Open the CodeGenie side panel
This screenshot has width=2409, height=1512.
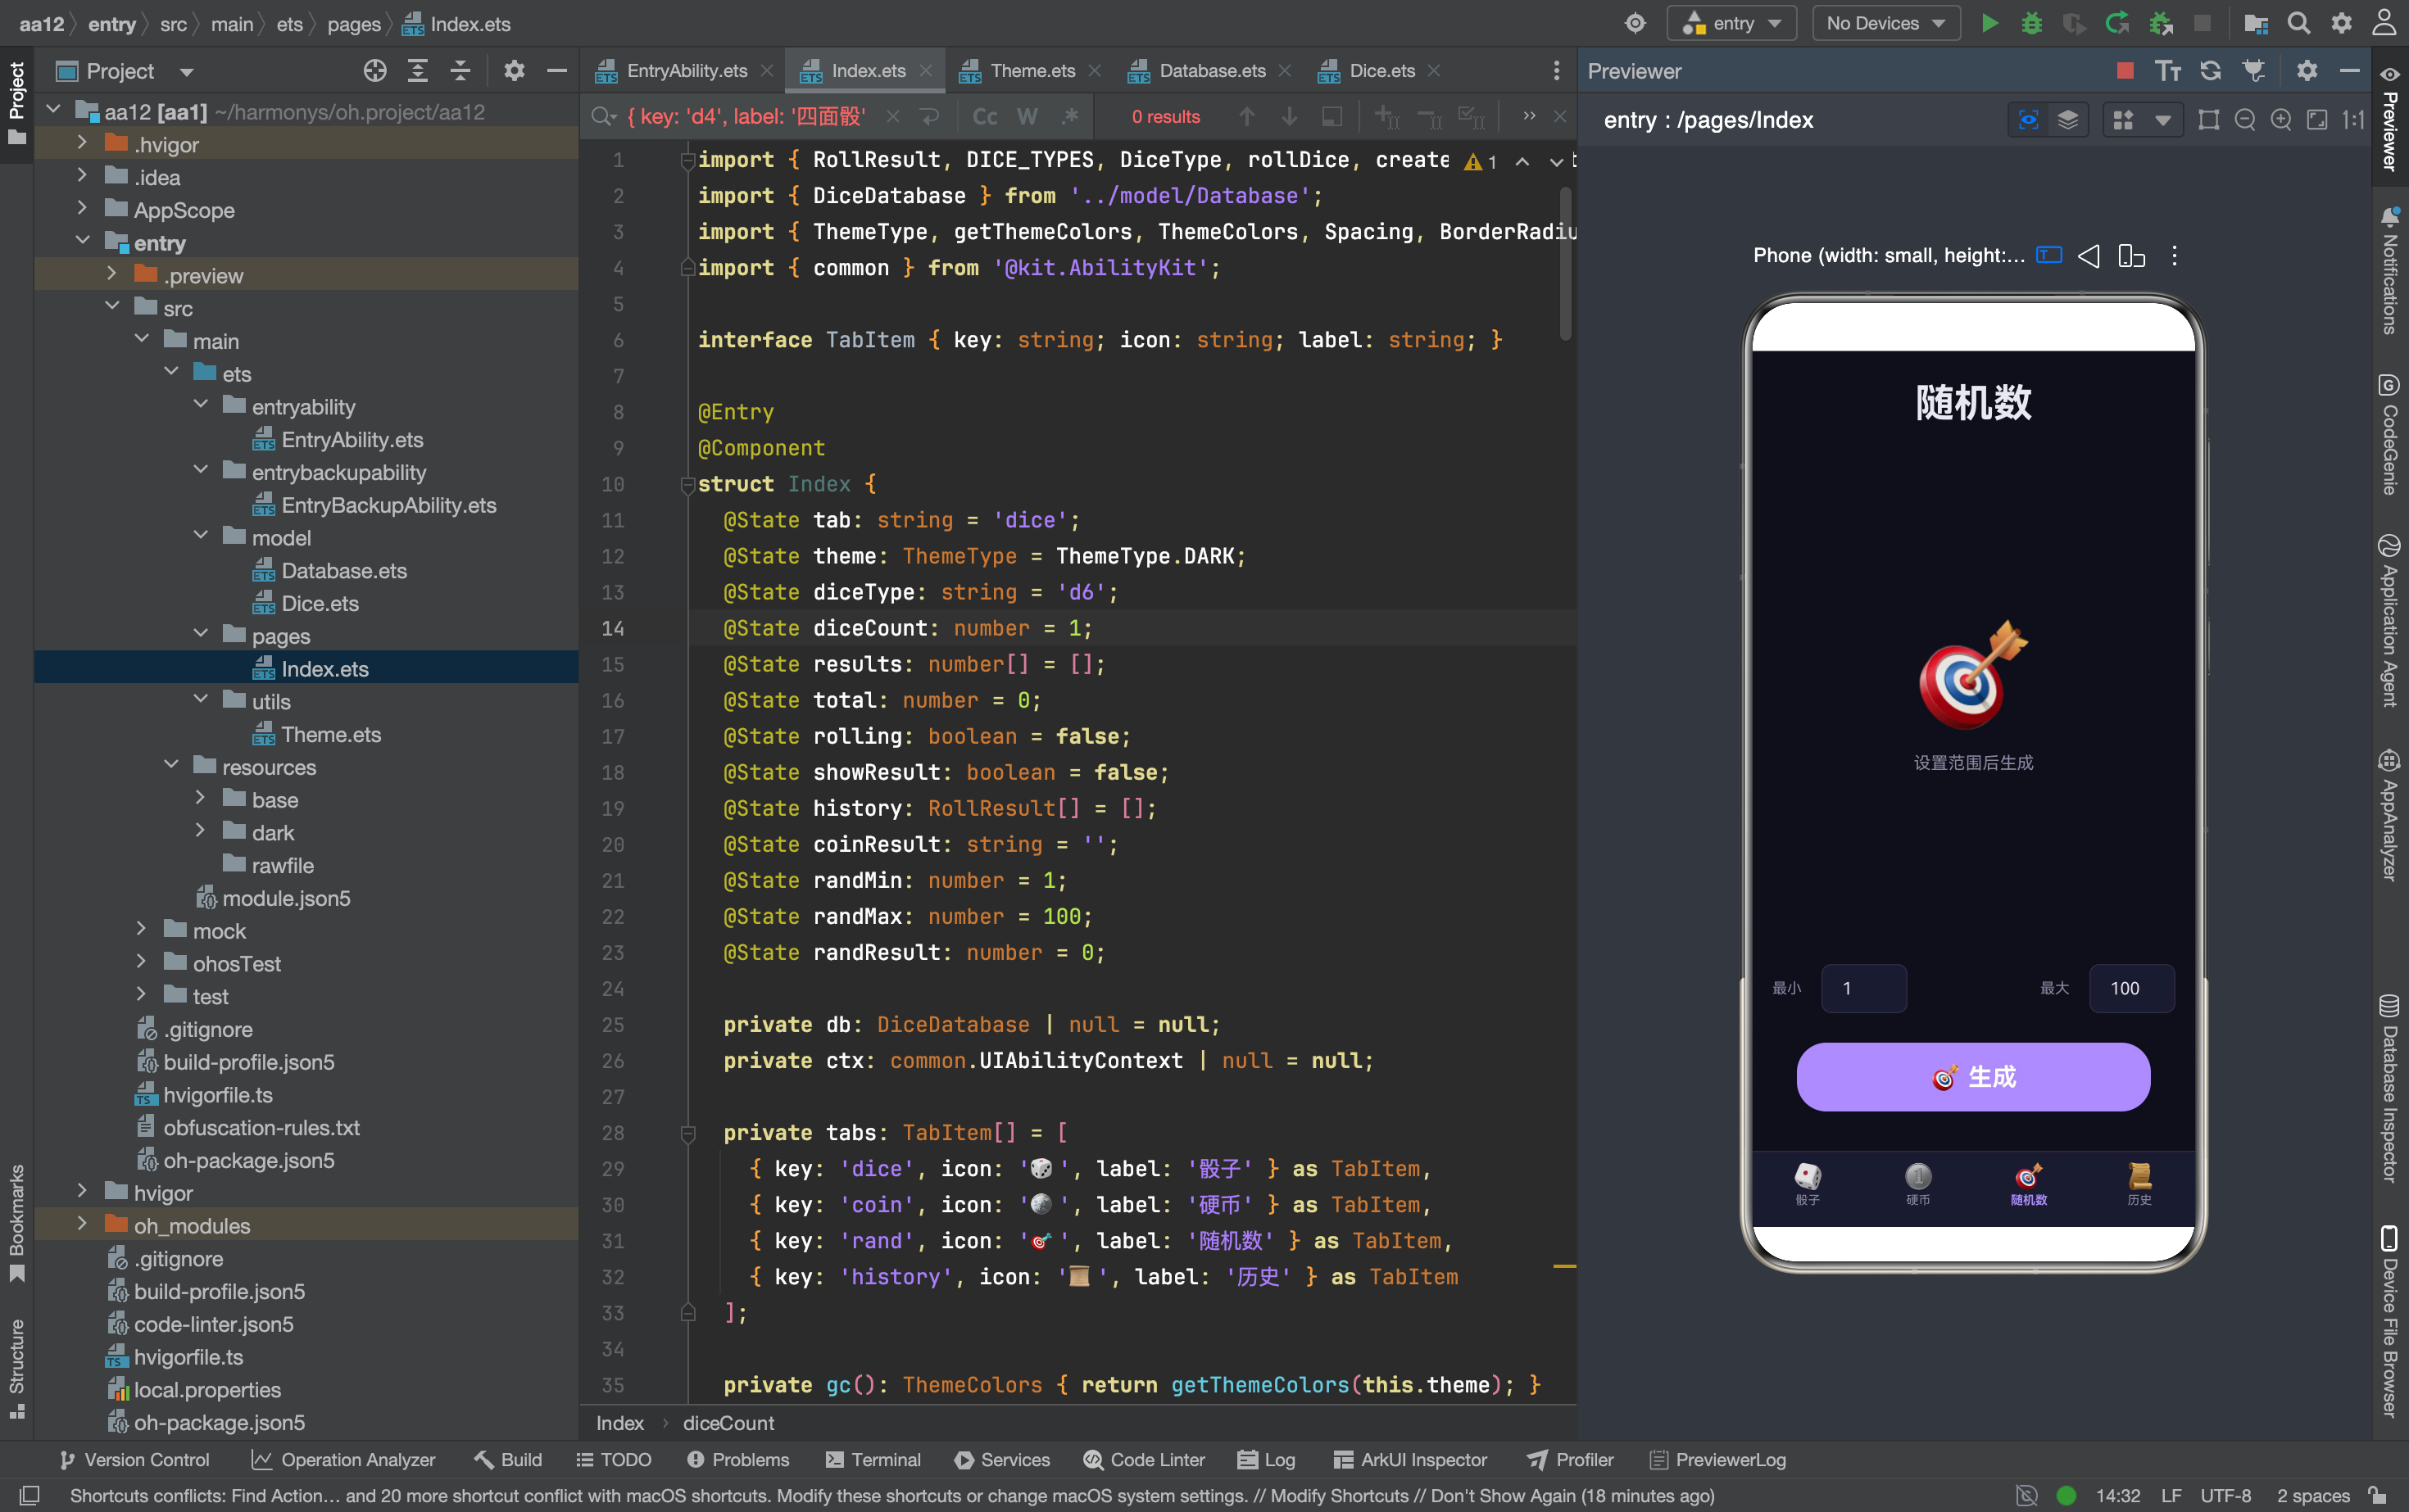point(2389,434)
